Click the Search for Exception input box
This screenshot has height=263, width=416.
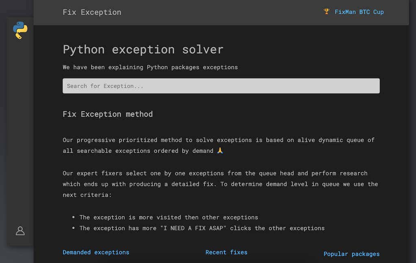tap(221, 86)
